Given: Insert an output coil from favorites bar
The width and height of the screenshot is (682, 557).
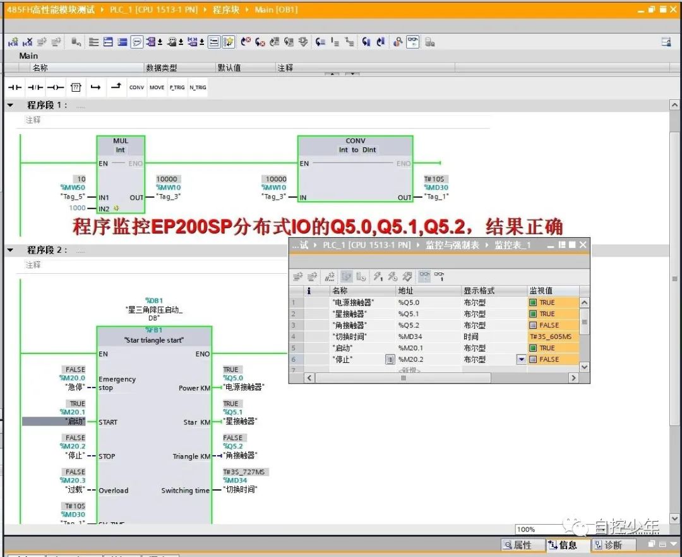Looking at the screenshot, I should click(56, 87).
